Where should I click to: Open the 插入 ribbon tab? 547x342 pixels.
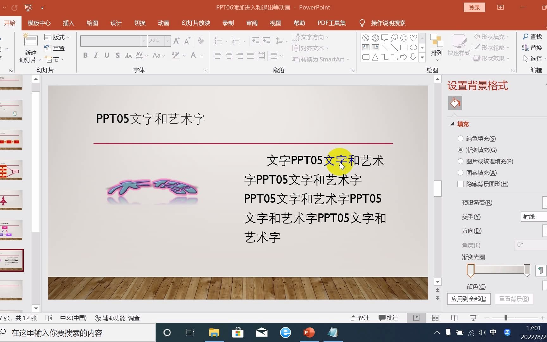[68, 23]
